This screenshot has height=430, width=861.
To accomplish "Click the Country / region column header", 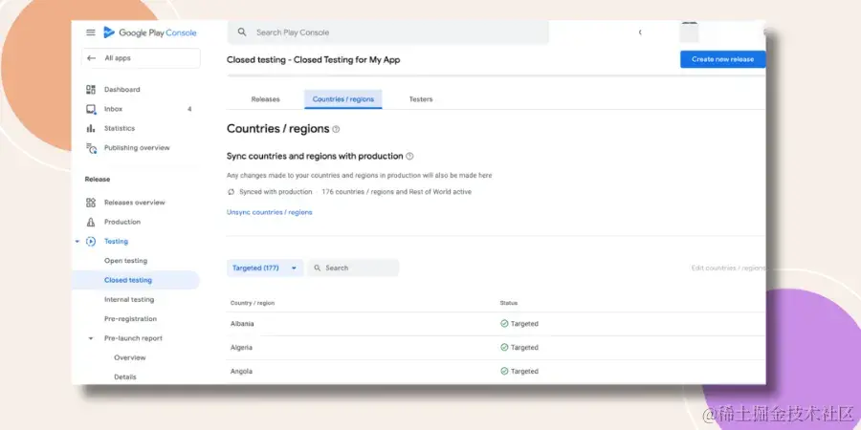I will coord(253,303).
